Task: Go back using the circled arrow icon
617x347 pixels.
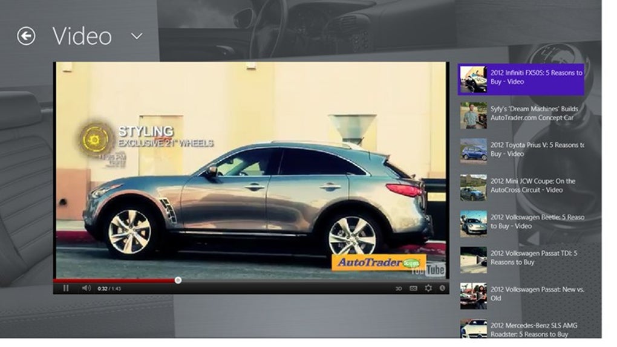Action: pyautogui.click(x=26, y=36)
